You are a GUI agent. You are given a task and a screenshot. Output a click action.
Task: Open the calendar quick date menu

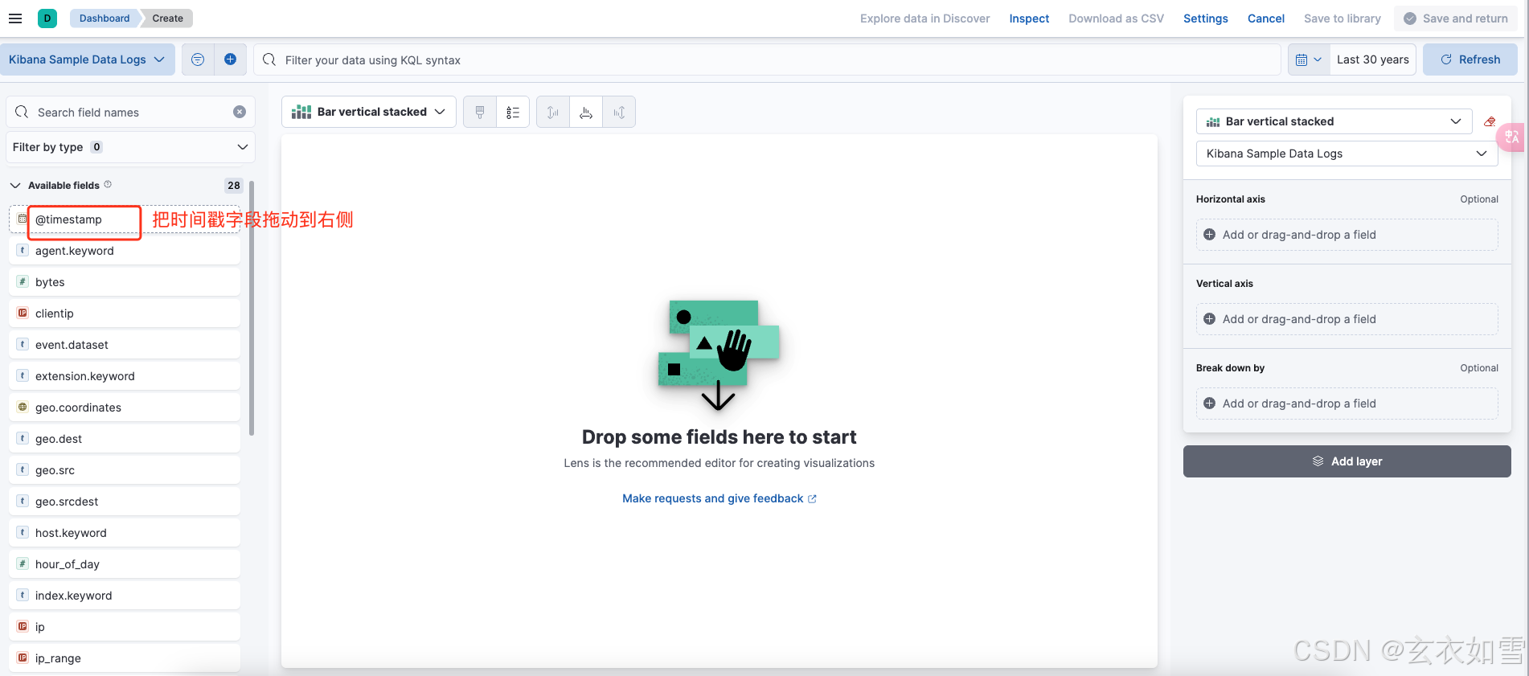coord(1308,59)
